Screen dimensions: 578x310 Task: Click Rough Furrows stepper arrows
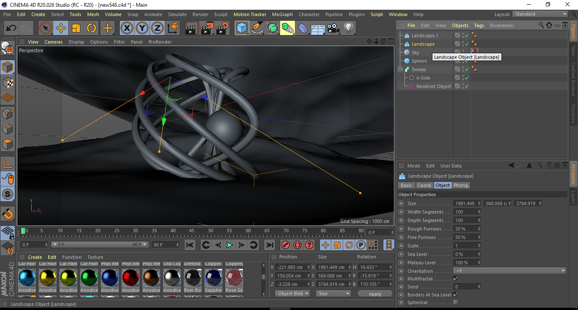point(479,229)
